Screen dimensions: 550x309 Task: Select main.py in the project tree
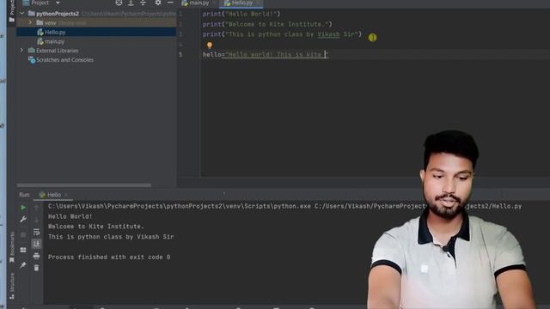pos(54,41)
